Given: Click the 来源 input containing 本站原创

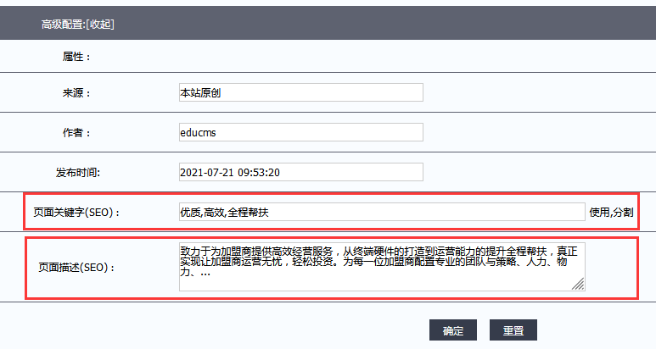Looking at the screenshot, I should [300, 92].
